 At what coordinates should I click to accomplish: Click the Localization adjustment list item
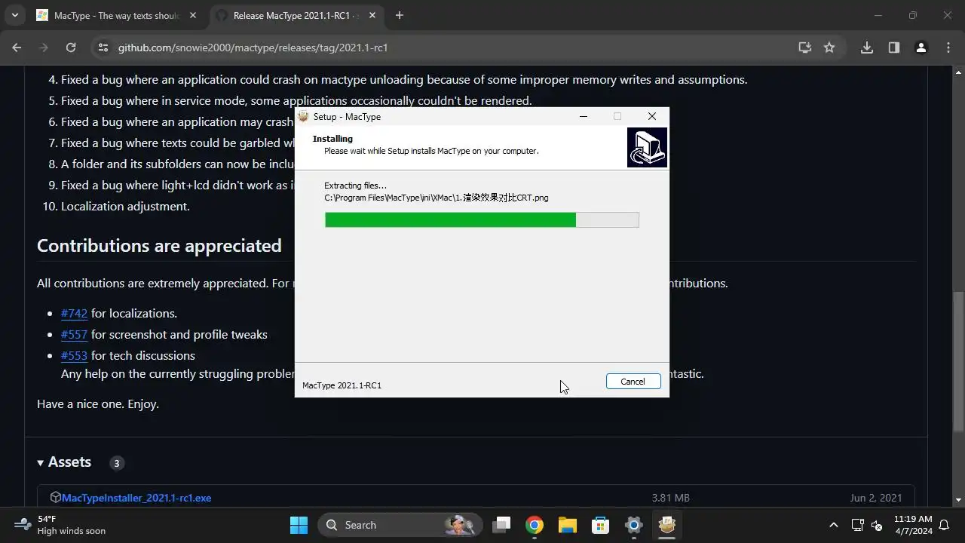tap(125, 206)
